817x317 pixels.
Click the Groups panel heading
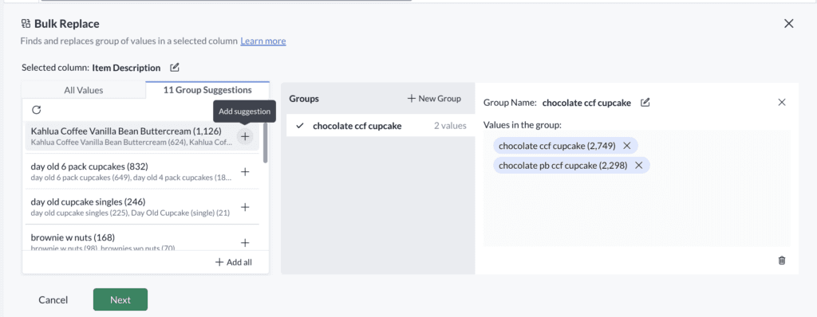pyautogui.click(x=304, y=99)
